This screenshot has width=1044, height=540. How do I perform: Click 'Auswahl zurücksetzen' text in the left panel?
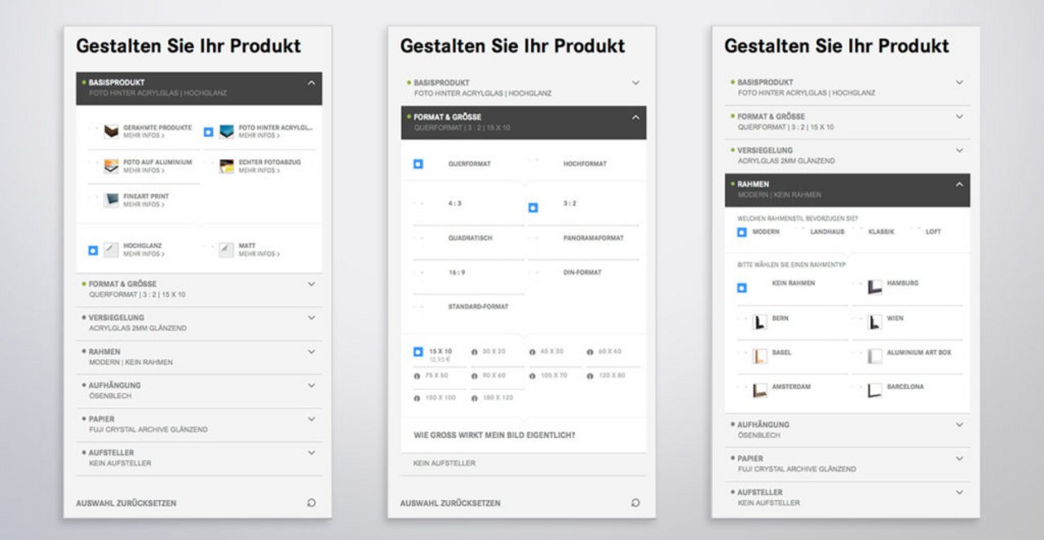pos(126,503)
